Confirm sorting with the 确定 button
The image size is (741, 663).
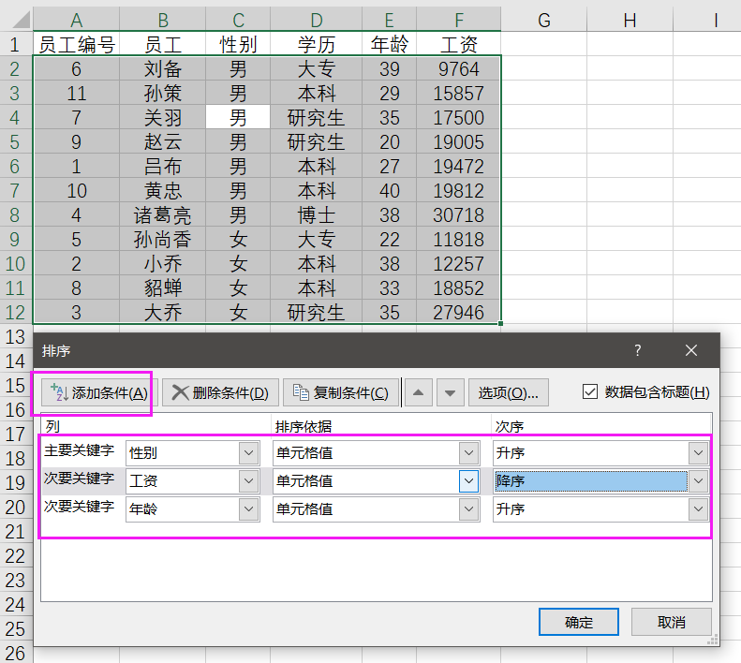tap(579, 622)
